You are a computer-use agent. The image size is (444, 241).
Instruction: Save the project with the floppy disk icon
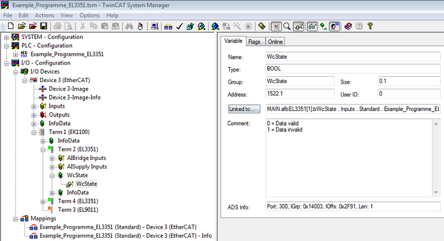[x=43, y=26]
